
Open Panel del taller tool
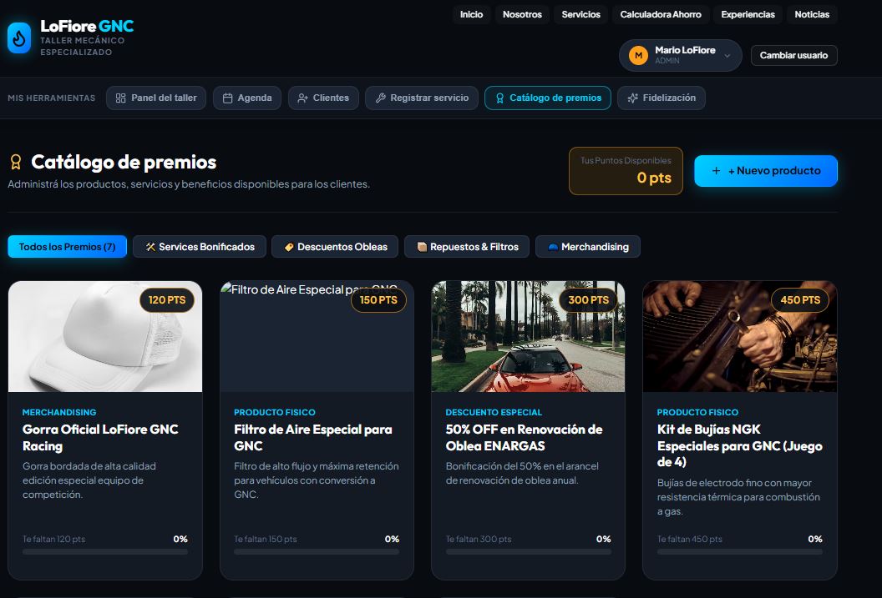tap(156, 98)
